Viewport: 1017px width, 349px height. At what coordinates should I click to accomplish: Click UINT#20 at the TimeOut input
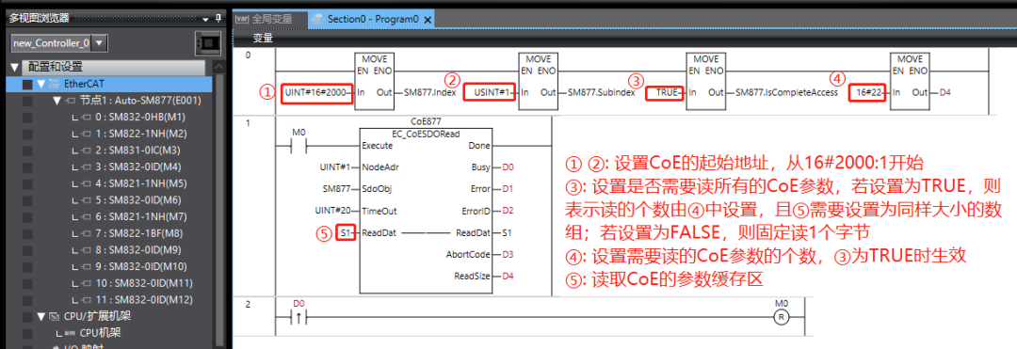click(x=332, y=211)
